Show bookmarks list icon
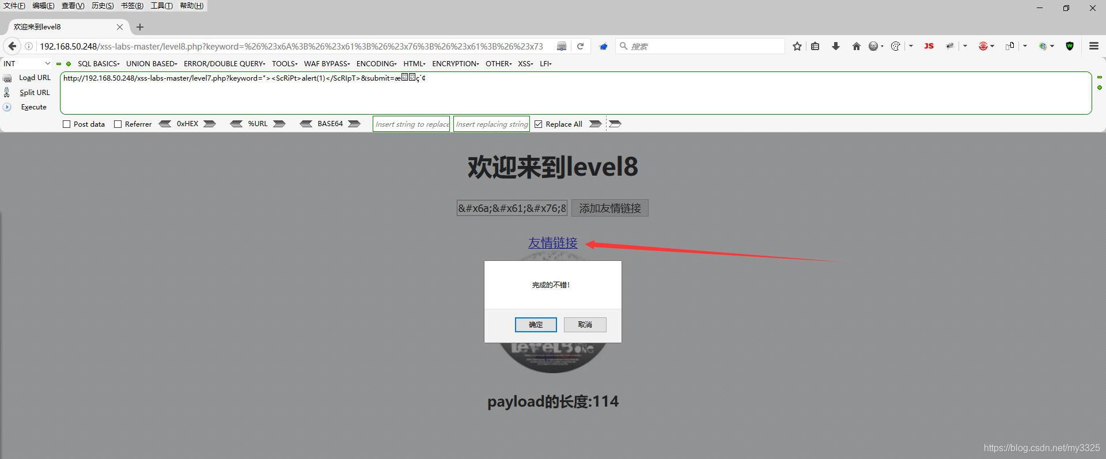Viewport: 1106px width, 459px height. coord(815,46)
